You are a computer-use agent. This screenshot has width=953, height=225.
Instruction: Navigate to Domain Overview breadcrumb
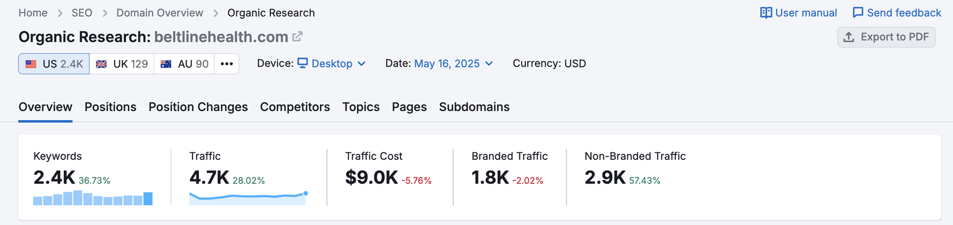click(x=160, y=13)
